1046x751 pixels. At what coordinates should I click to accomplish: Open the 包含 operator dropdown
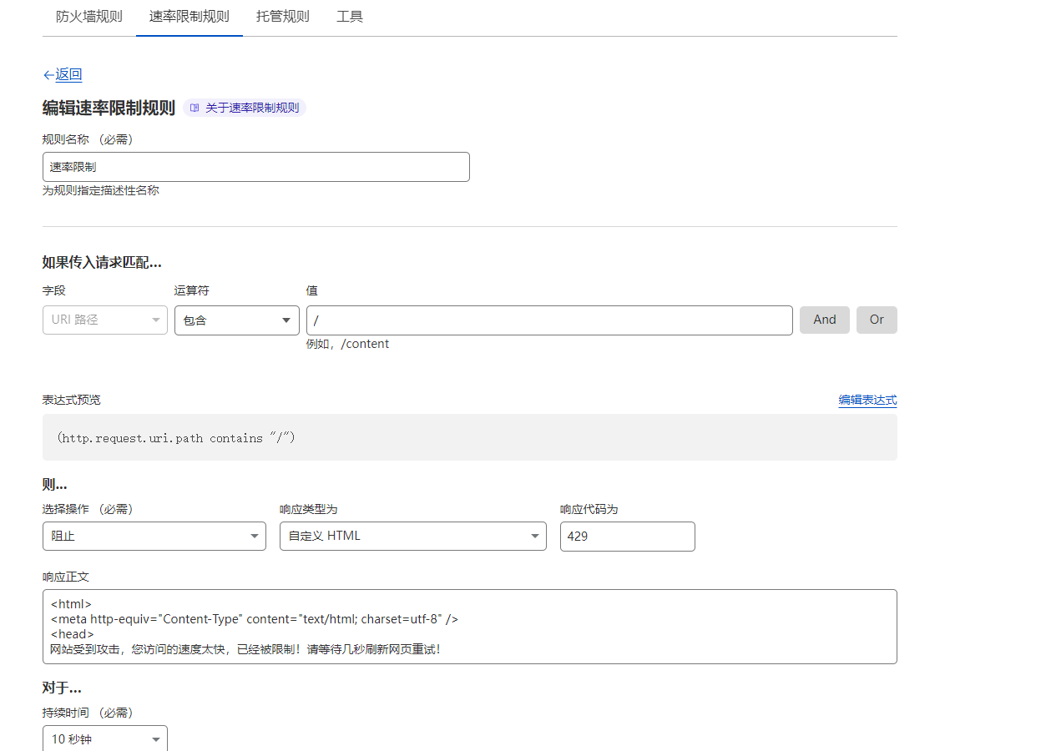(237, 320)
